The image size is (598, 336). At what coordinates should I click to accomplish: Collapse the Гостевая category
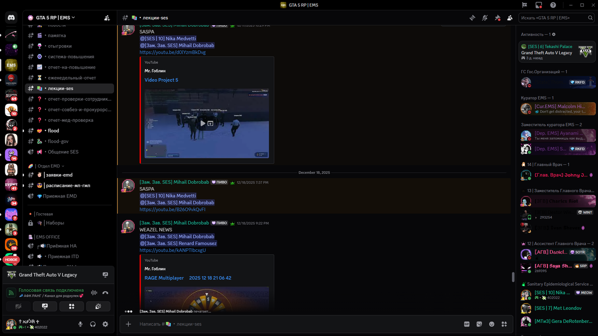pyautogui.click(x=44, y=213)
